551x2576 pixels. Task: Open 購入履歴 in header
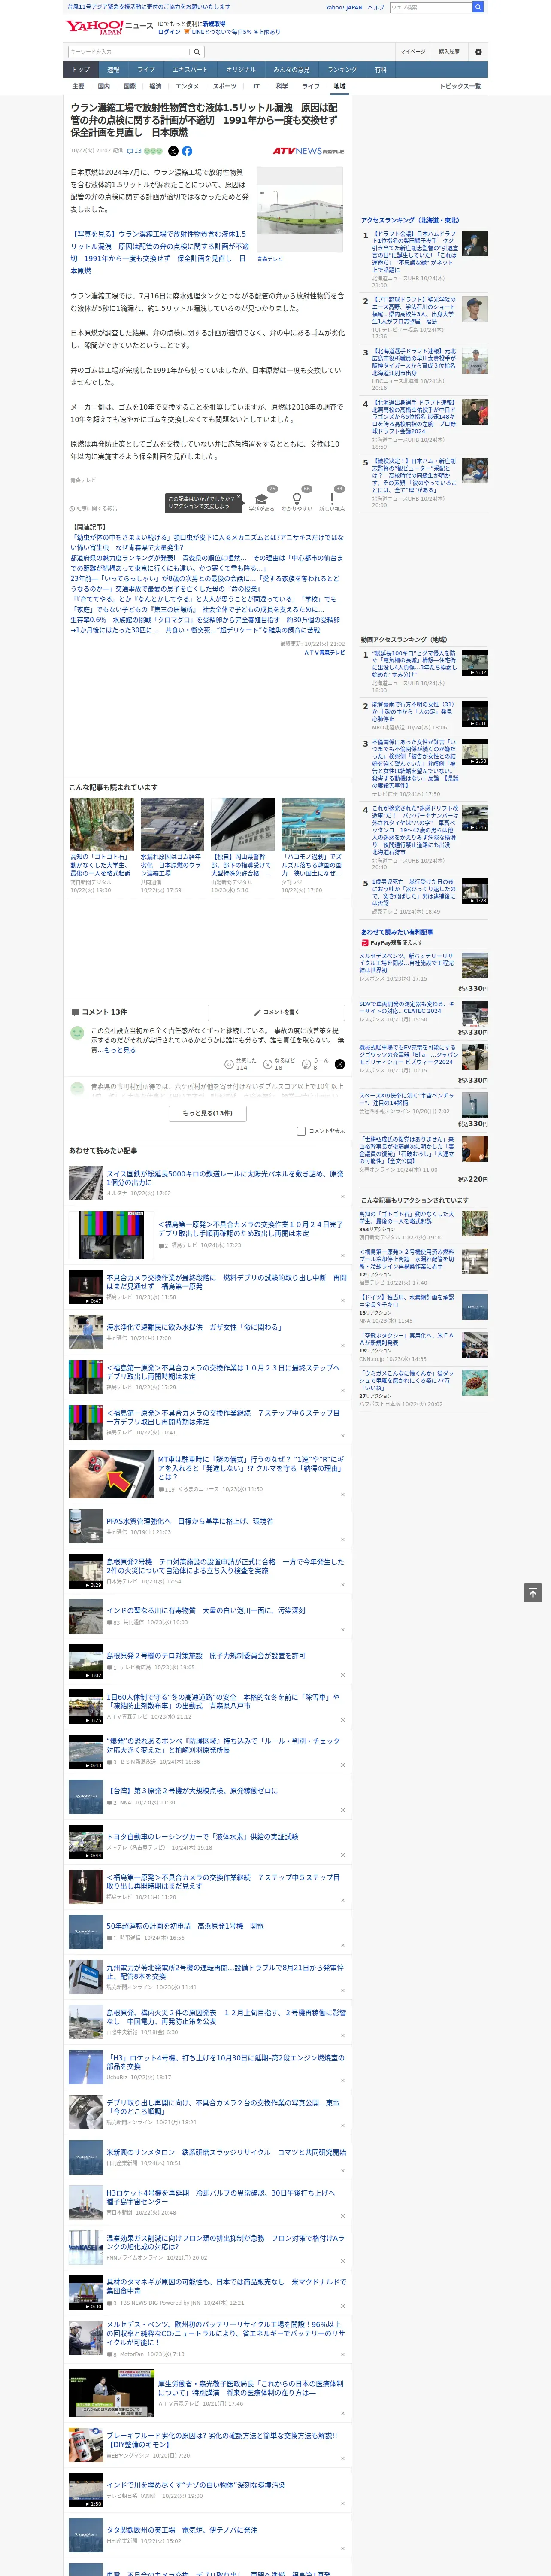(449, 52)
